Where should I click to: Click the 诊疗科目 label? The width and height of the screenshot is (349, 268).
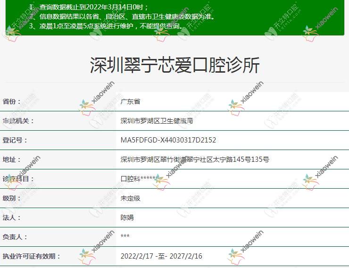click(x=18, y=179)
